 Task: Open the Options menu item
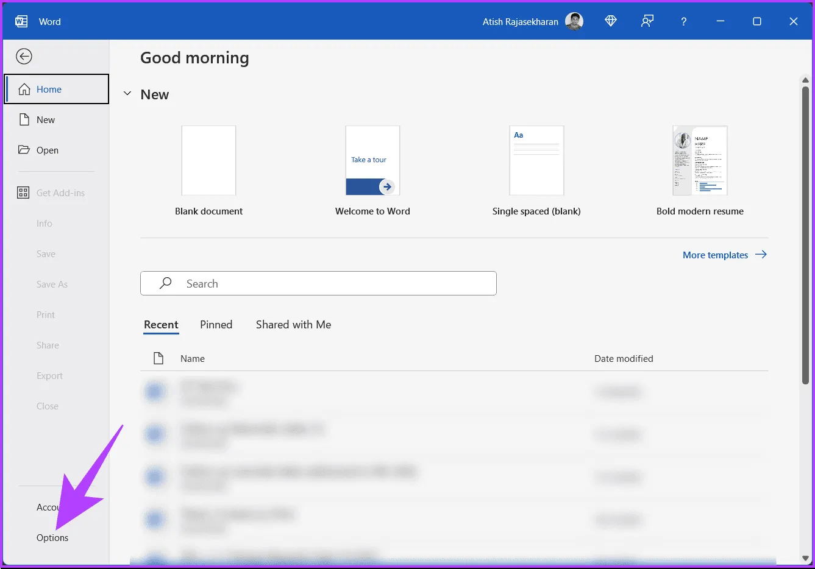click(52, 538)
